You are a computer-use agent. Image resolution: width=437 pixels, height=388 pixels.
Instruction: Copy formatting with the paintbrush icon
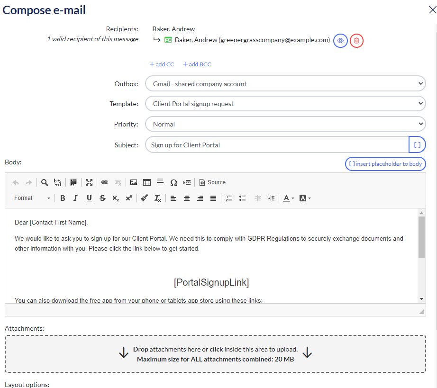point(145,198)
